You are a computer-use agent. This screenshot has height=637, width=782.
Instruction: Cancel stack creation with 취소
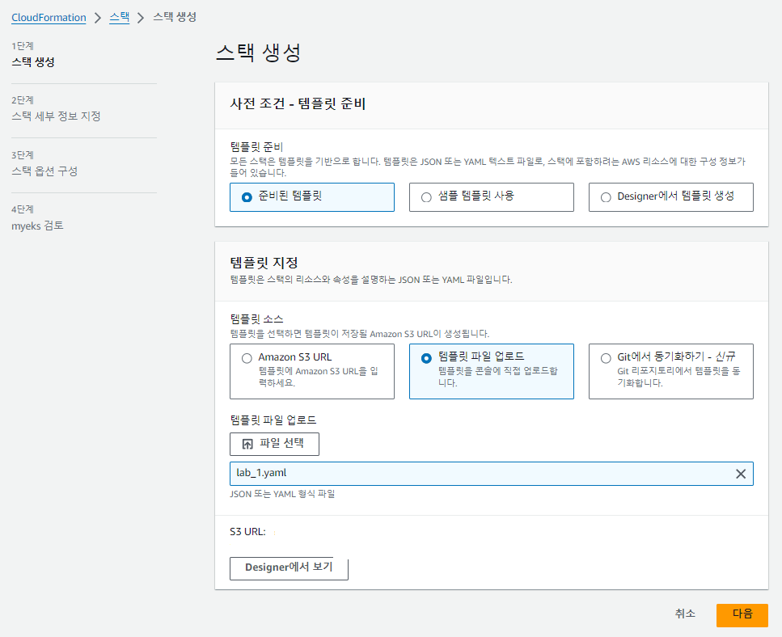[685, 614]
